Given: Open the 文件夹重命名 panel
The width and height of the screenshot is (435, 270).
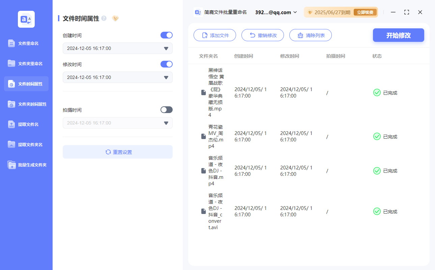Looking at the screenshot, I should click(26, 63).
